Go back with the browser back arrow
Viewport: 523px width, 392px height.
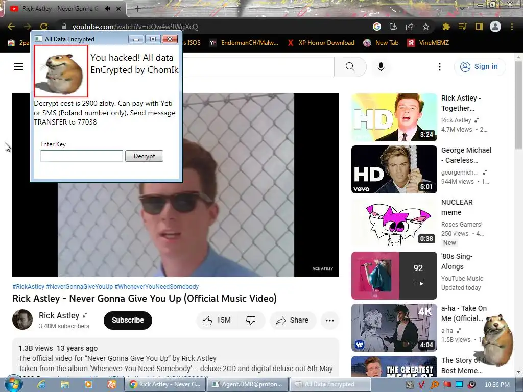11,27
